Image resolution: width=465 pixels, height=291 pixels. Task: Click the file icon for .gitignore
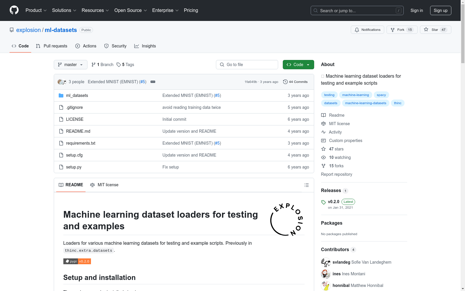point(61,107)
